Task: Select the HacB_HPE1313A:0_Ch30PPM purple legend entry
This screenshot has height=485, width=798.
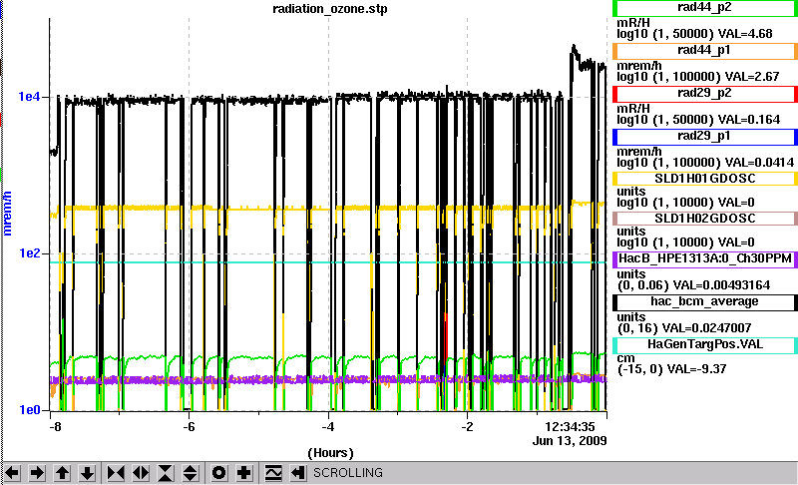Action: (x=705, y=258)
